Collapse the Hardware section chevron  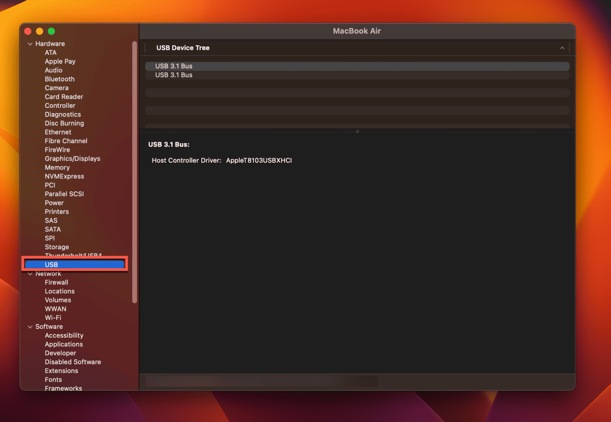pyautogui.click(x=30, y=44)
